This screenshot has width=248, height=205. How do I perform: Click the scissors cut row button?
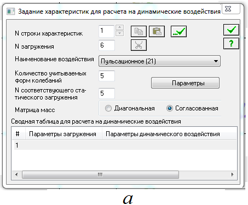139,45
